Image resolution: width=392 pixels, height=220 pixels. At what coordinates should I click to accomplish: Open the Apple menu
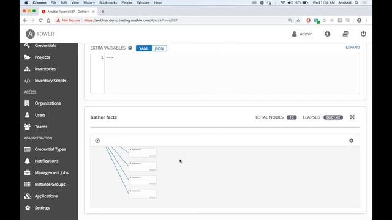coord(26,2)
